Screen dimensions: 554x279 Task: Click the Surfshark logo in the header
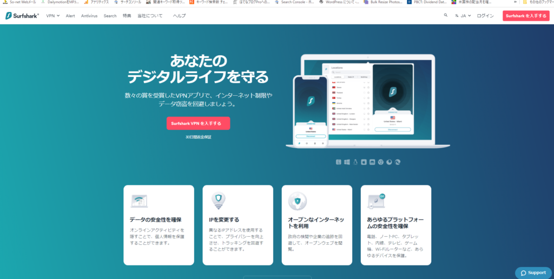coord(22,16)
